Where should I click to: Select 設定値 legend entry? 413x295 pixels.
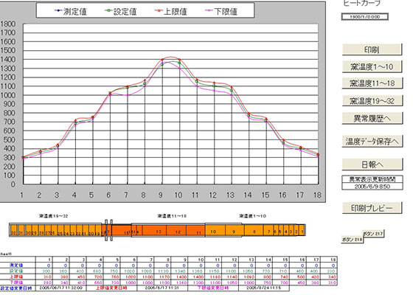click(x=120, y=11)
